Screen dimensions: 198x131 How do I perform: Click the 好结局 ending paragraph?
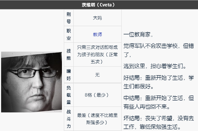pos(159,82)
